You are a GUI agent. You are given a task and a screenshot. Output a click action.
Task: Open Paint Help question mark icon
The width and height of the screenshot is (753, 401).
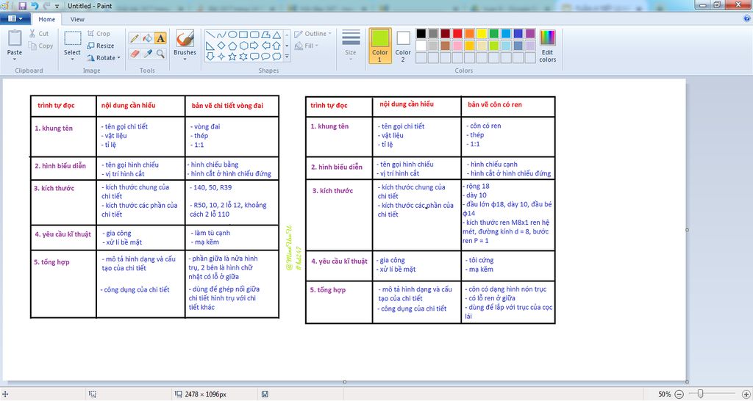click(x=747, y=18)
